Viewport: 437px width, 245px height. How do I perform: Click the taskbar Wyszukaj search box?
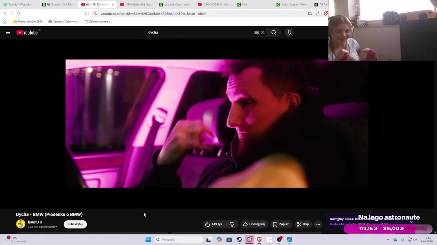[x=178, y=240]
